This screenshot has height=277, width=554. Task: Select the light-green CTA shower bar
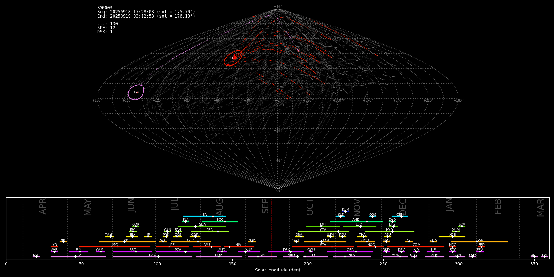point(324,231)
